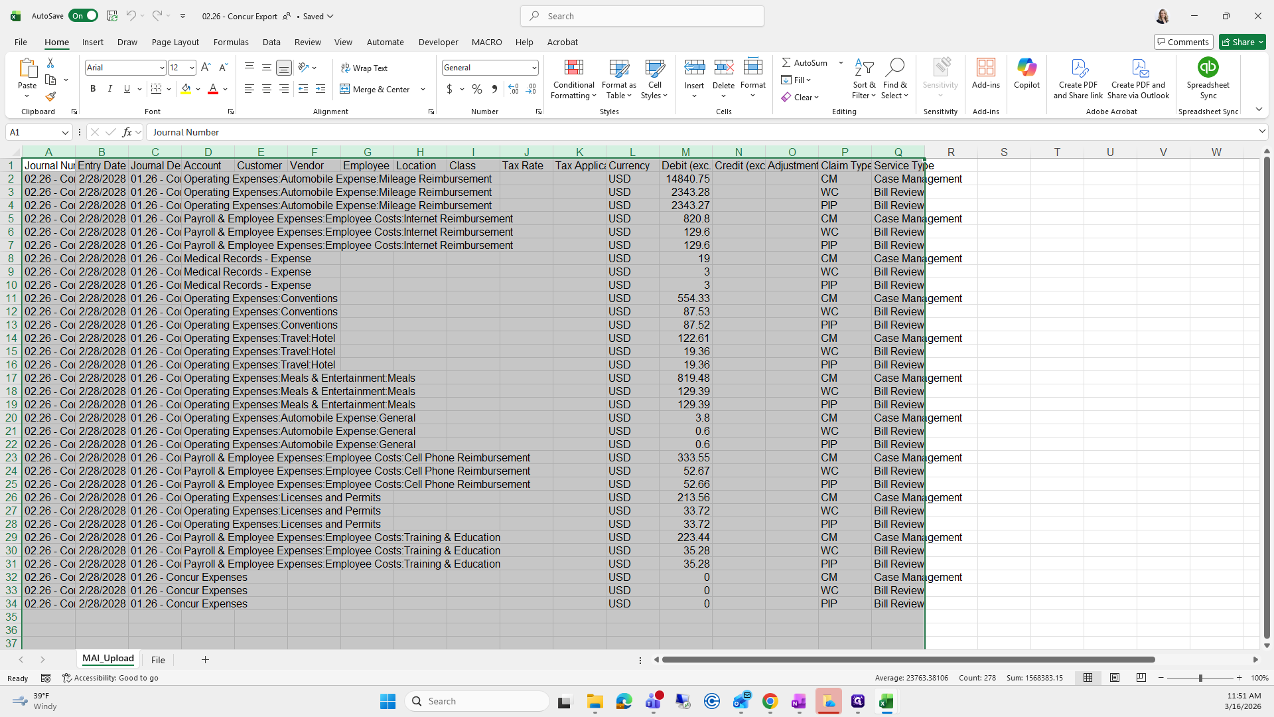Click the Spreadsheet Sync QuickBooks icon
Viewport: 1274px width, 717px height.
tap(1208, 68)
